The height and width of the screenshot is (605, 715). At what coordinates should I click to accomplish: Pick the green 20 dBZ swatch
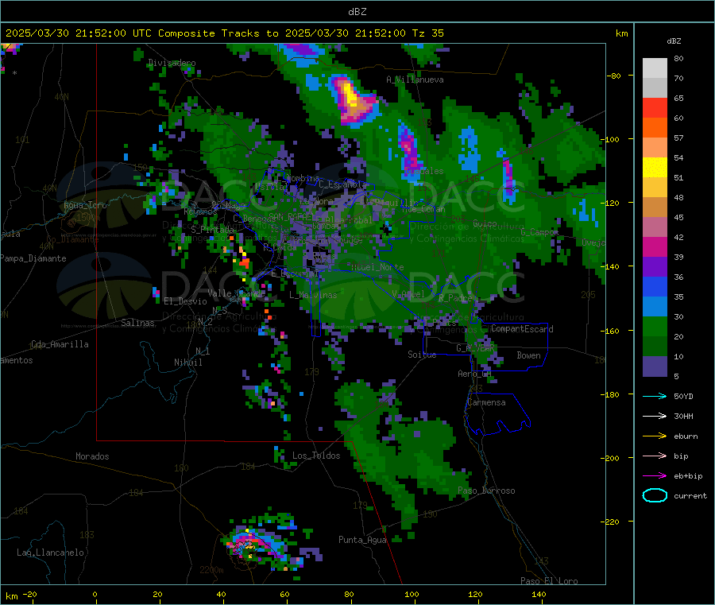(x=655, y=326)
